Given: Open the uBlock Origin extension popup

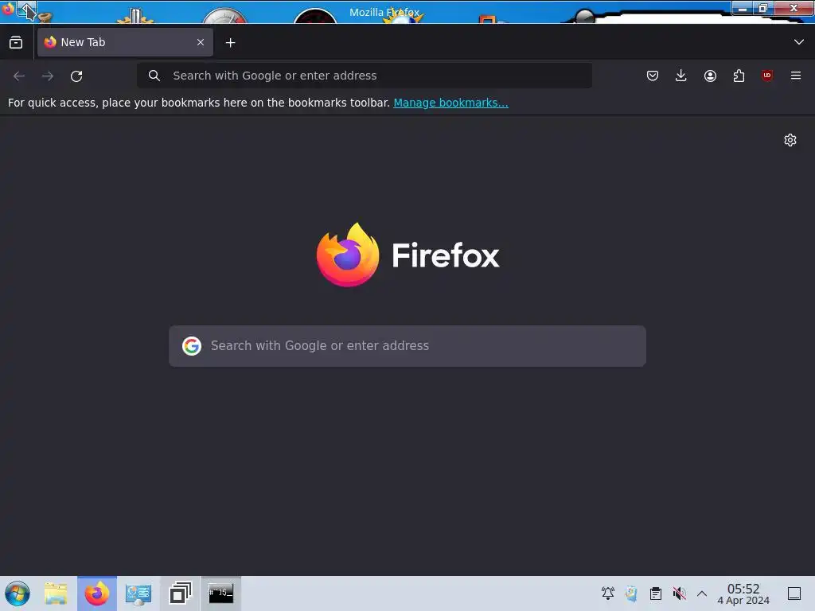Looking at the screenshot, I should 766,76.
